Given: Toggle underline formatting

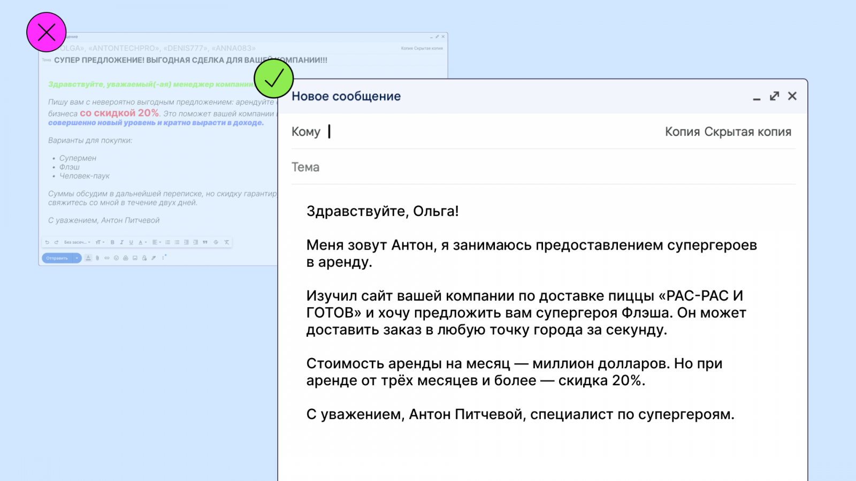Looking at the screenshot, I should [x=131, y=242].
